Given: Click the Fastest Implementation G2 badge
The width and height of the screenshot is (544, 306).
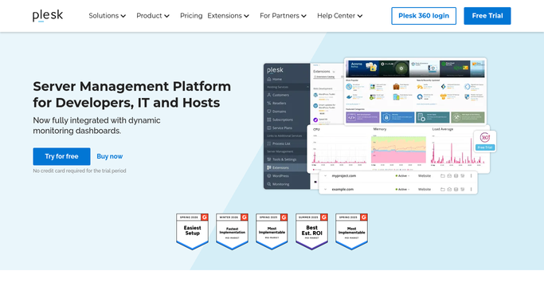Looking at the screenshot, I should coord(232,231).
